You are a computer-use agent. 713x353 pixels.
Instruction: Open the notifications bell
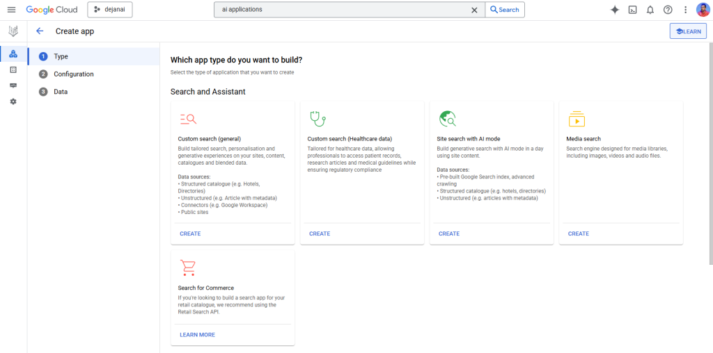[x=650, y=10]
